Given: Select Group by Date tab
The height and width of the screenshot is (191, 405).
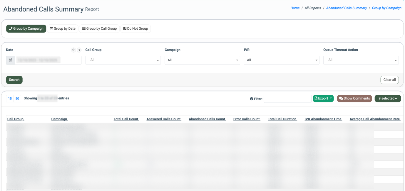Looking at the screenshot, I should (63, 29).
